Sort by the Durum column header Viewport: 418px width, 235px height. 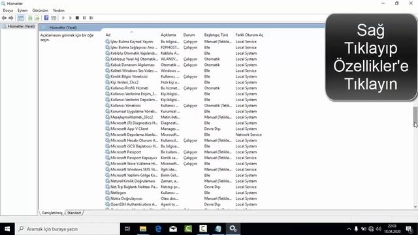pos(189,35)
